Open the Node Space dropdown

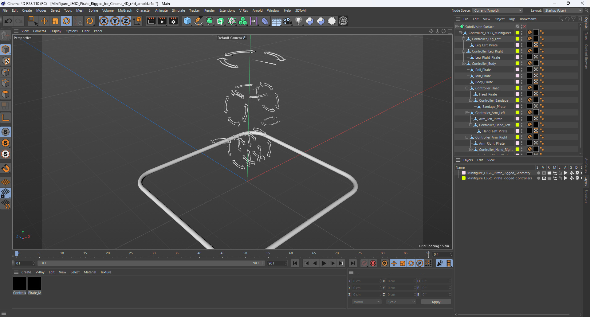(x=497, y=10)
